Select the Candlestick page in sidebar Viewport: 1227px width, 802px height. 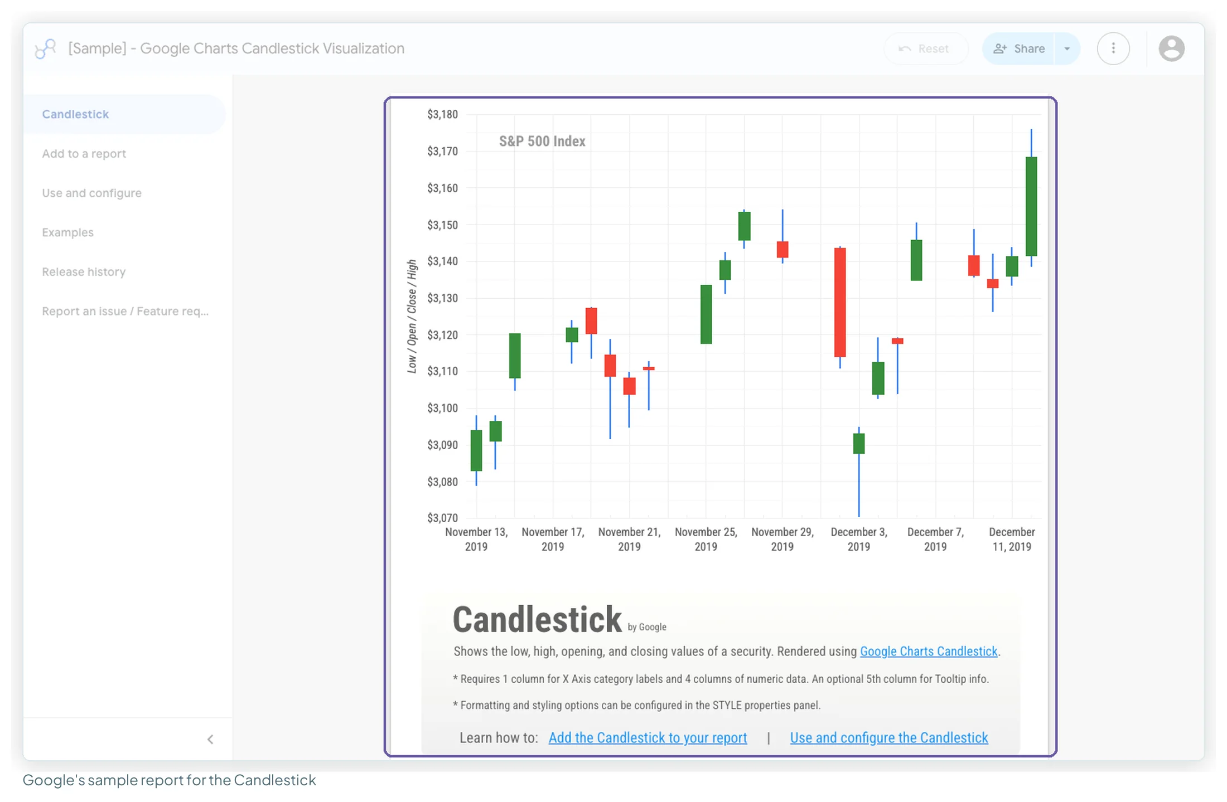point(124,114)
